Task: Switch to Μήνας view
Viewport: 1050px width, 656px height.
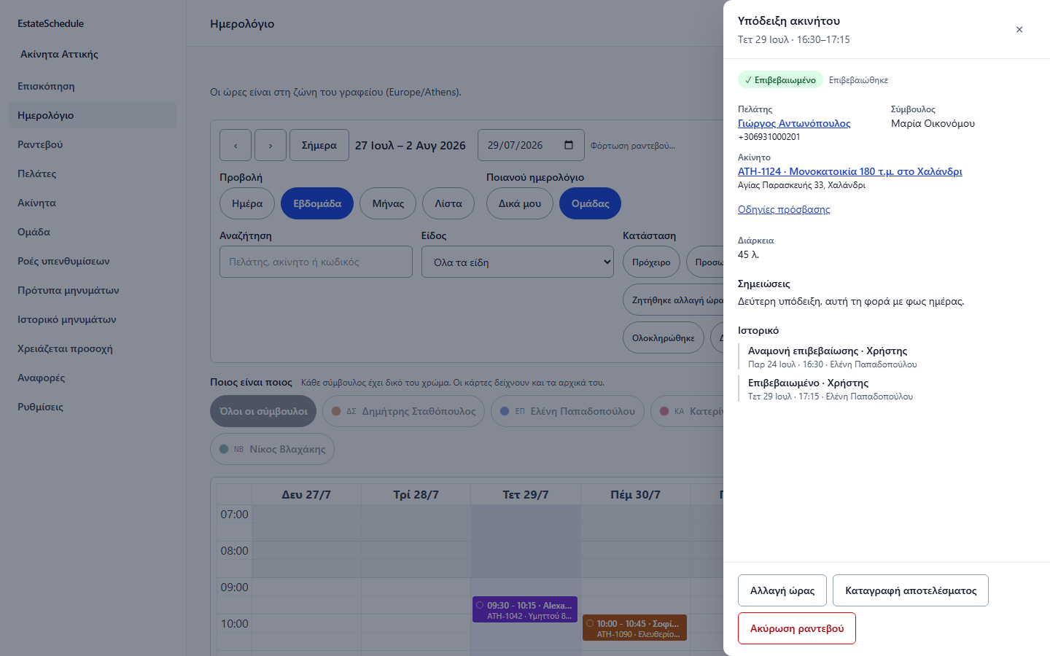Action: point(388,203)
